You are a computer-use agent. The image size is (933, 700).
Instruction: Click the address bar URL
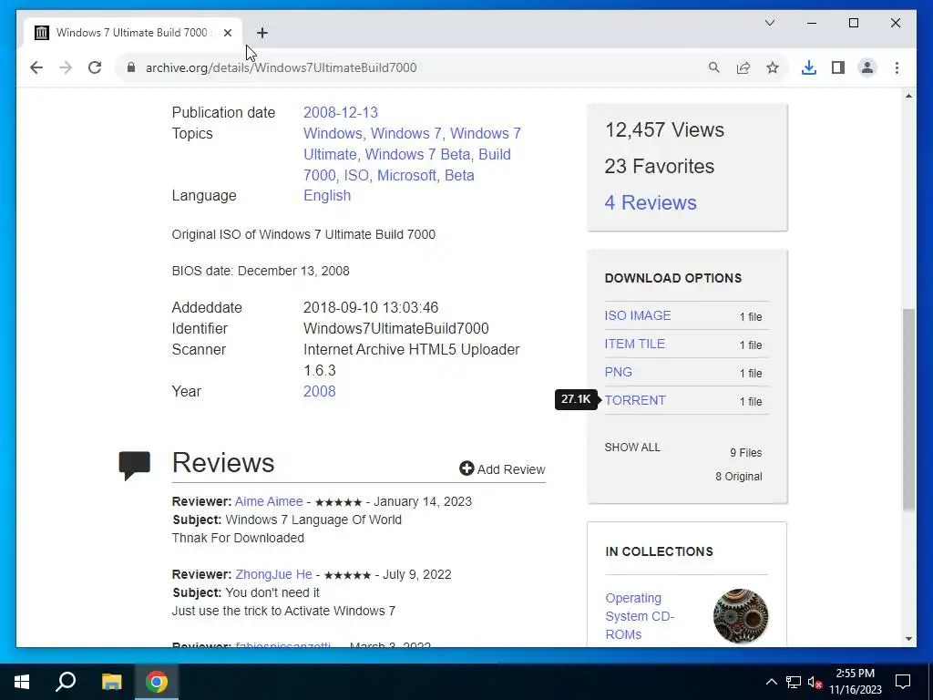pyautogui.click(x=281, y=67)
